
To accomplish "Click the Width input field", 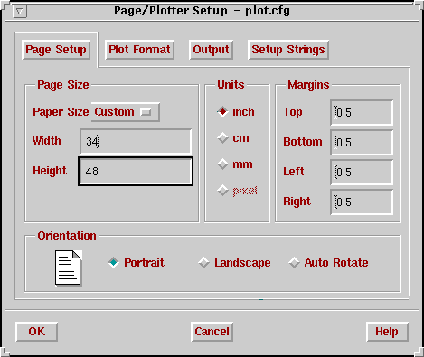I will (136, 142).
